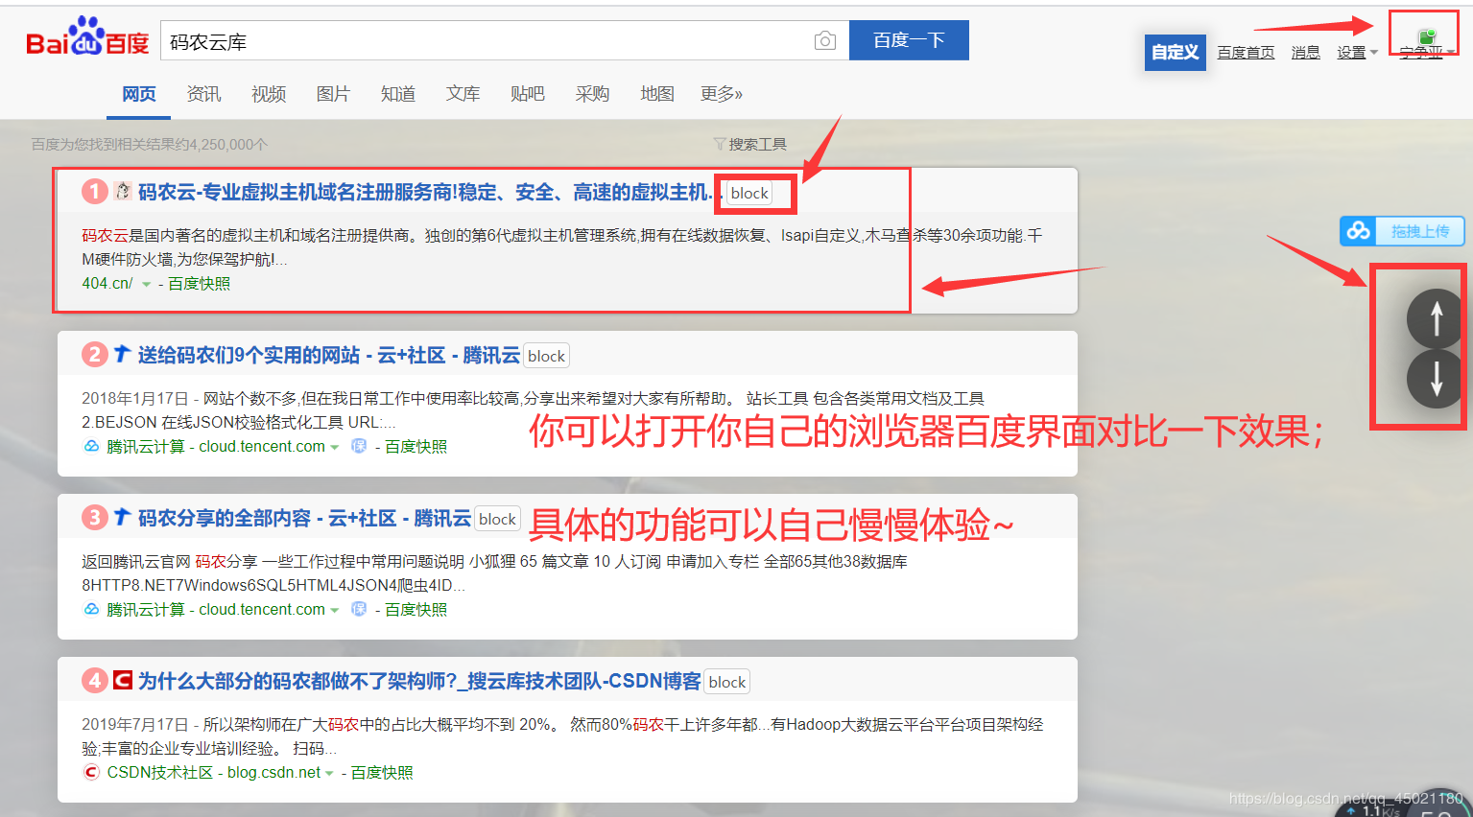The height and width of the screenshot is (817, 1473).
Task: Open 百度快照 for result two
Action: 416,447
